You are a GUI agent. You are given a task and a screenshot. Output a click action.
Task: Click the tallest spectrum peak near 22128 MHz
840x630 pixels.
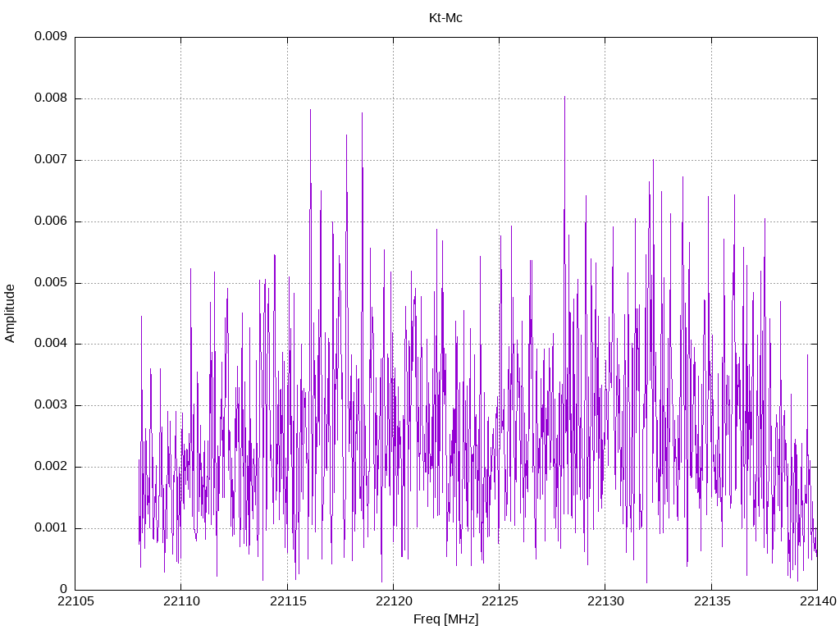pyautogui.click(x=564, y=98)
